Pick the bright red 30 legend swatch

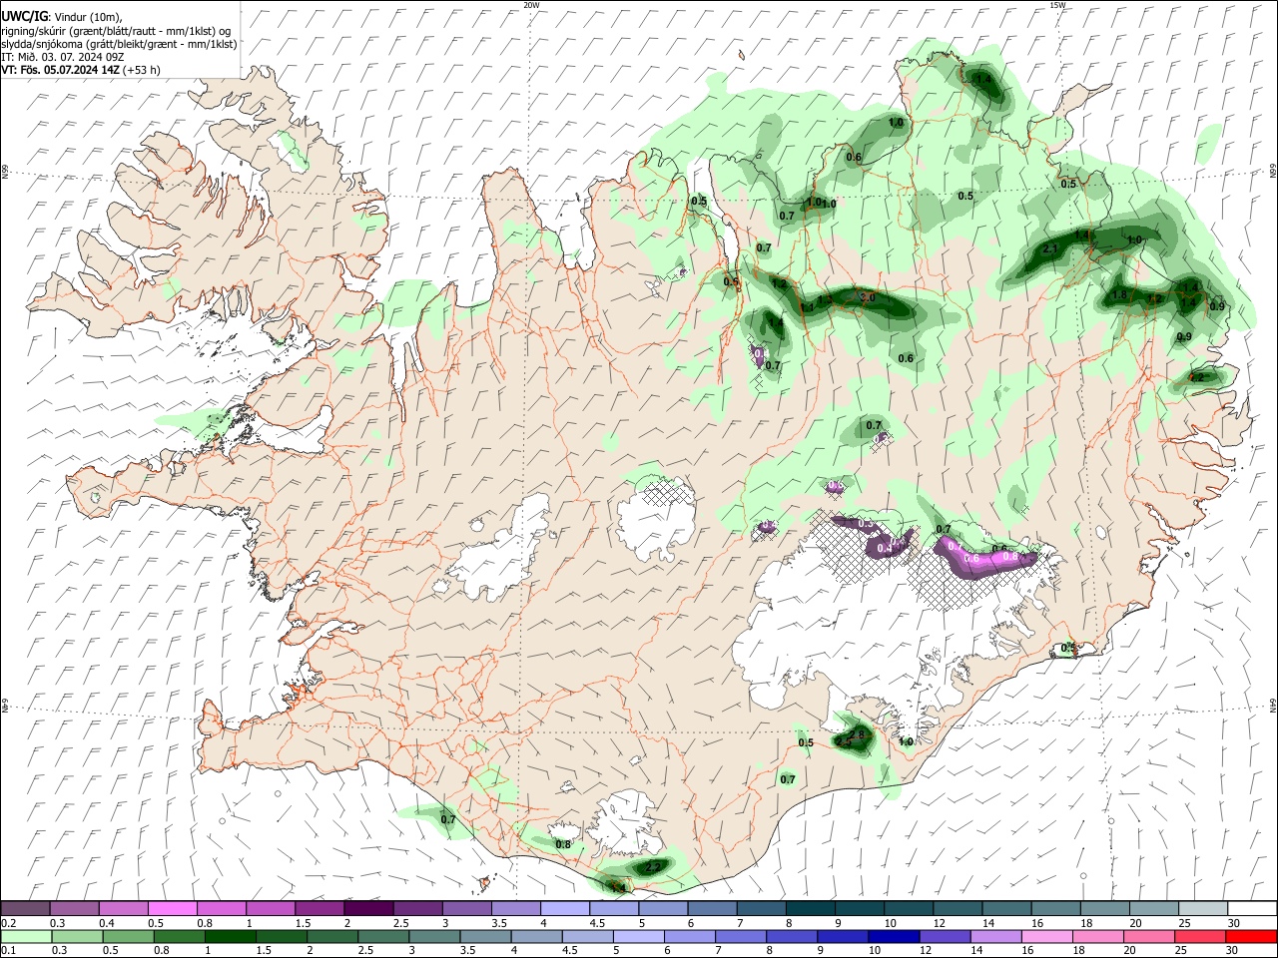1252,936
